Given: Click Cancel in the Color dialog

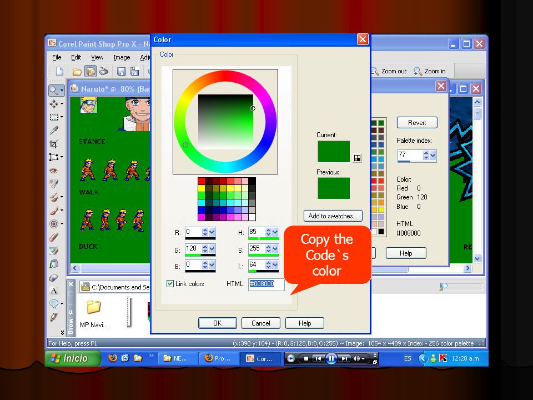Looking at the screenshot, I should click(x=261, y=323).
